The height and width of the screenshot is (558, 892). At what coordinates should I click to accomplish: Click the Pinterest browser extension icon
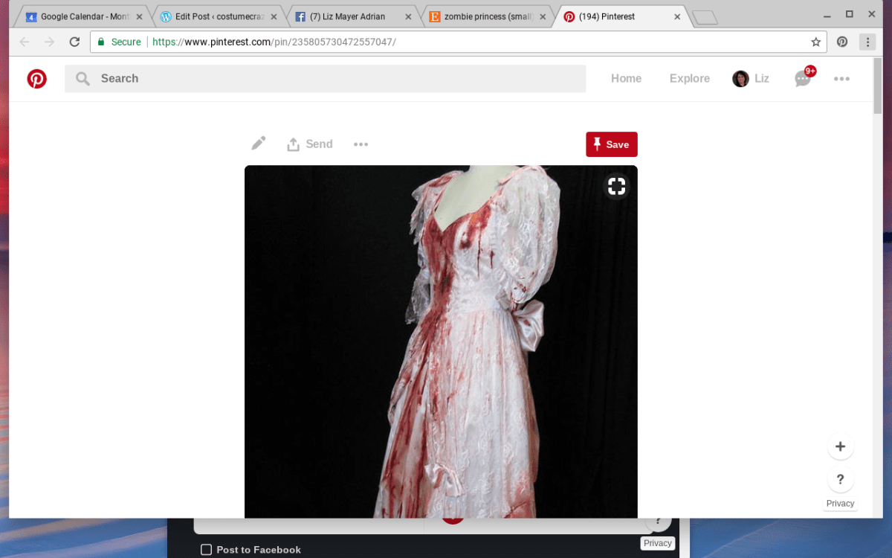click(842, 42)
